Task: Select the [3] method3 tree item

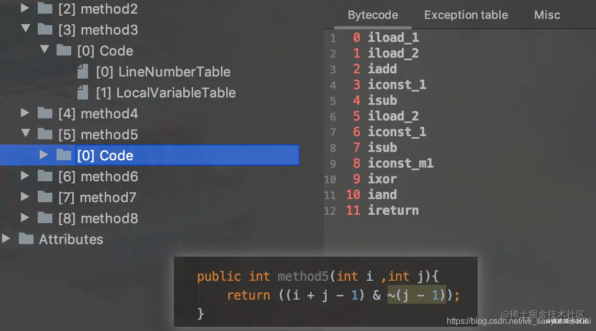Action: click(x=98, y=30)
